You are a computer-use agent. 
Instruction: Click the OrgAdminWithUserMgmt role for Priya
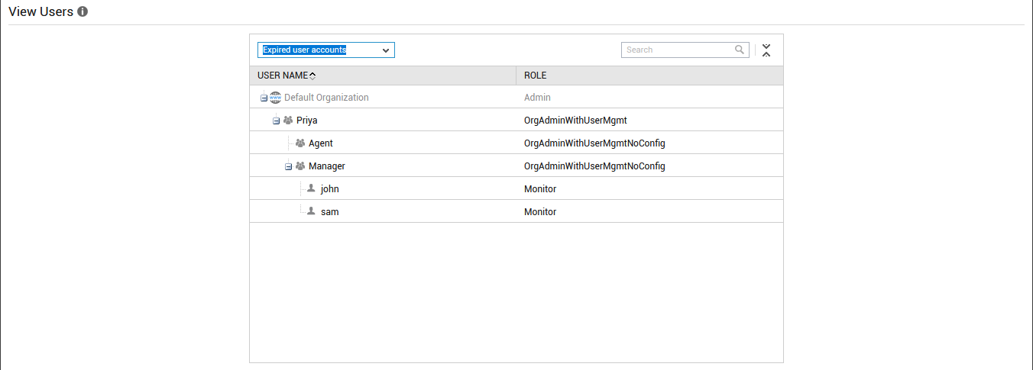click(575, 121)
